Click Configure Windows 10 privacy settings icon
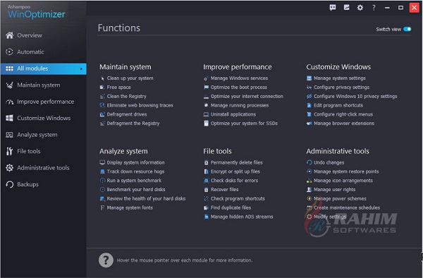This screenshot has width=423, height=278. [309, 97]
